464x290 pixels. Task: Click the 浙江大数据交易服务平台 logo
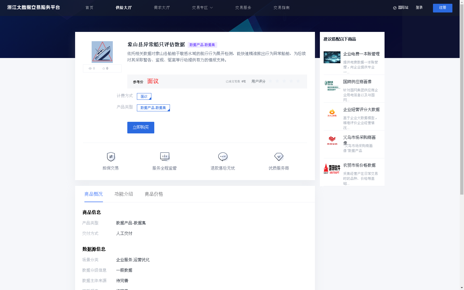[x=34, y=8]
